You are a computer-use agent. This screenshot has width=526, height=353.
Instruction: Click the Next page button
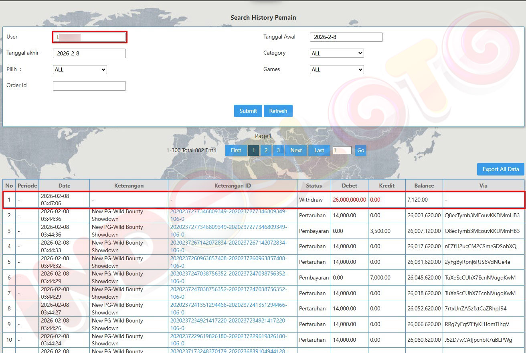(296, 150)
